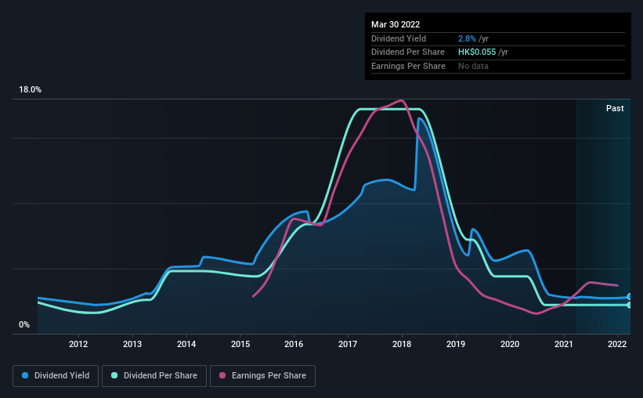Viewport: 643px width, 398px height.
Task: Toggle the Dividend Per Share legend button
Action: click(x=154, y=376)
